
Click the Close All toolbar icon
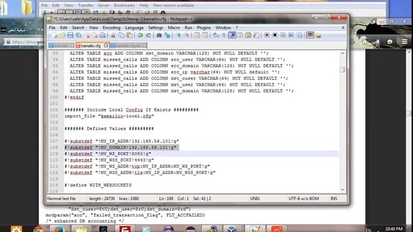pyautogui.click(x=95, y=35)
